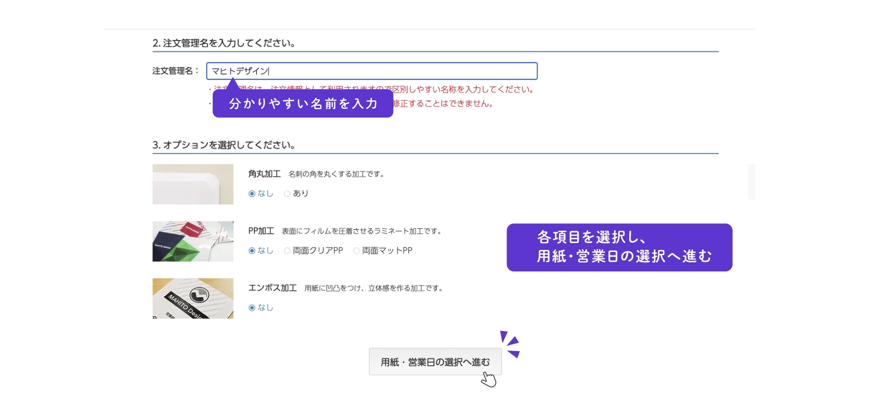Click text 名刺の角を丸くする加工です。
The width and height of the screenshot is (876, 412).
[336, 174]
